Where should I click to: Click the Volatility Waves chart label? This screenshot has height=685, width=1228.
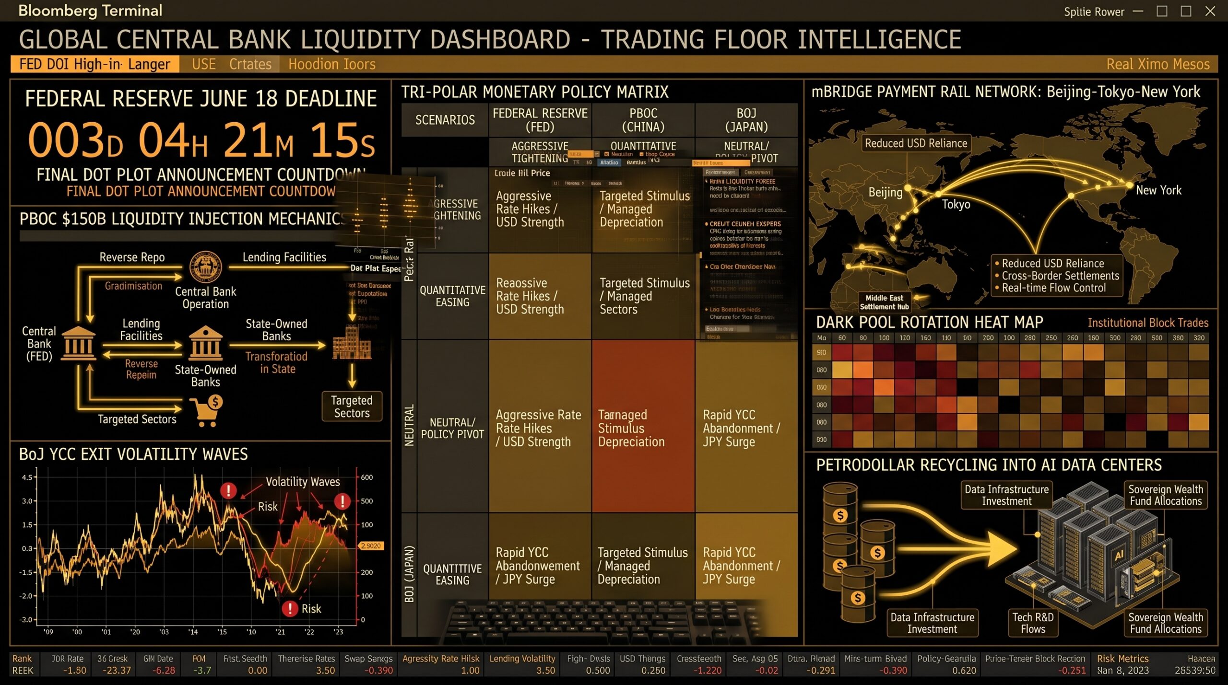pos(303,482)
